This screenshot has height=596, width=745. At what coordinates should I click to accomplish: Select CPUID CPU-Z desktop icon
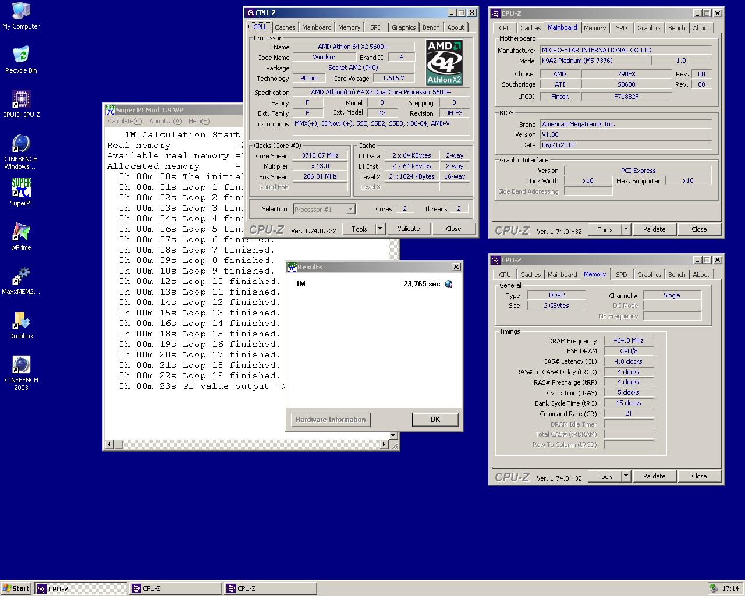21,104
